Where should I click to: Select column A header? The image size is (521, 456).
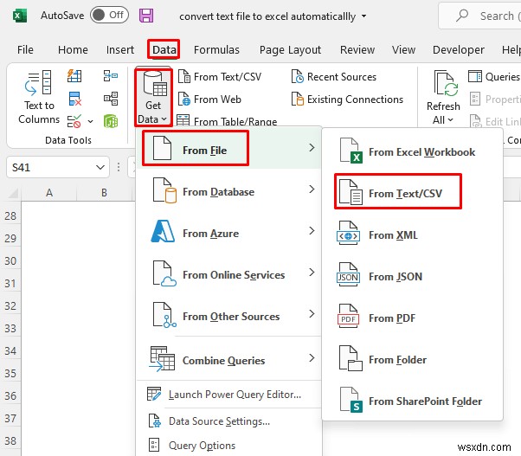pyautogui.click(x=49, y=193)
